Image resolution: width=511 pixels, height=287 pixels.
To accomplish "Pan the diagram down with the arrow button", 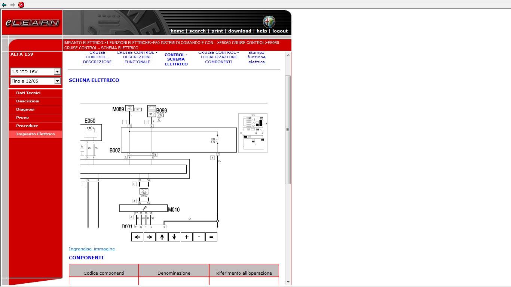I will (x=174, y=237).
